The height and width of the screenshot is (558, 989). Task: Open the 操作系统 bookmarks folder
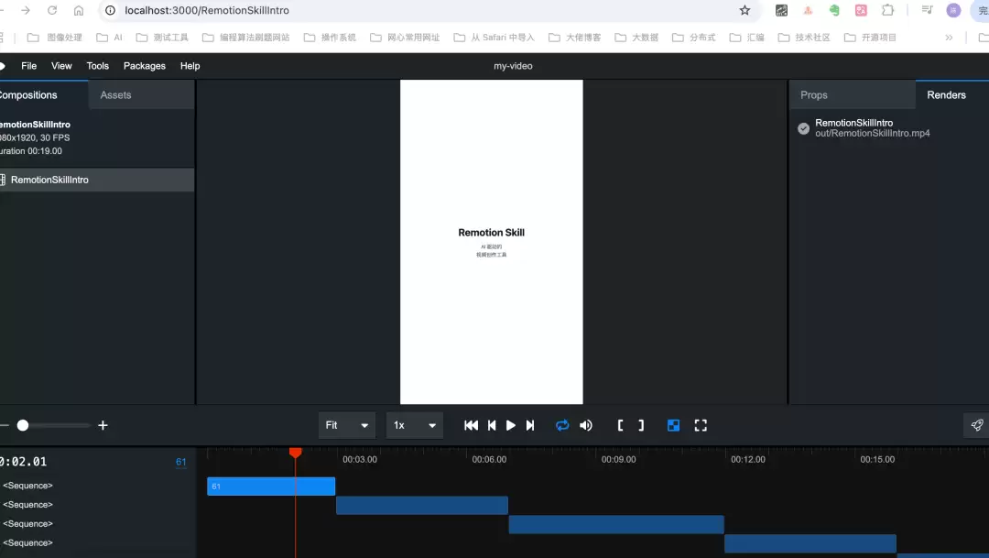(330, 38)
